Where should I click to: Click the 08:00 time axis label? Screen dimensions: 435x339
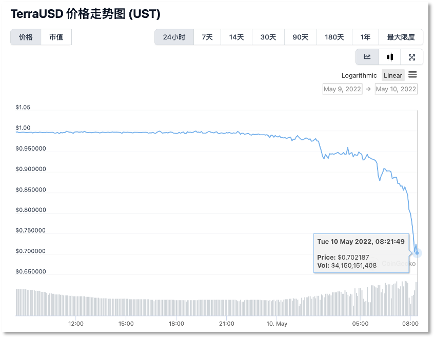(x=410, y=324)
